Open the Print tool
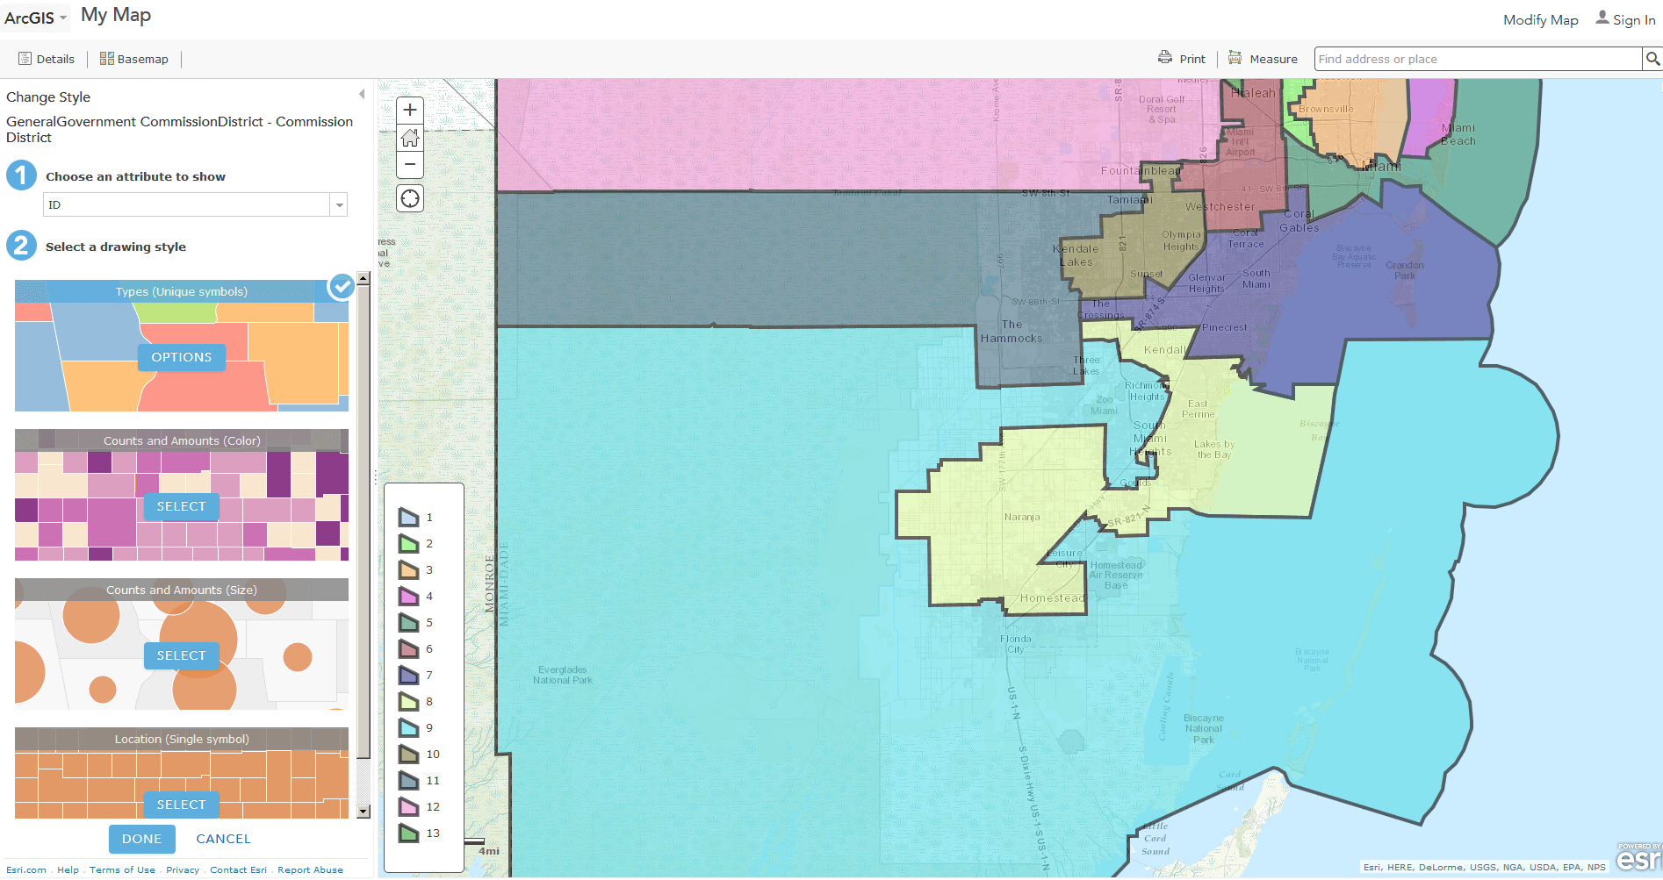 [x=1182, y=59]
